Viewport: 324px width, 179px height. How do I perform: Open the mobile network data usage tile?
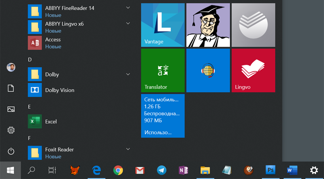[x=163, y=116]
